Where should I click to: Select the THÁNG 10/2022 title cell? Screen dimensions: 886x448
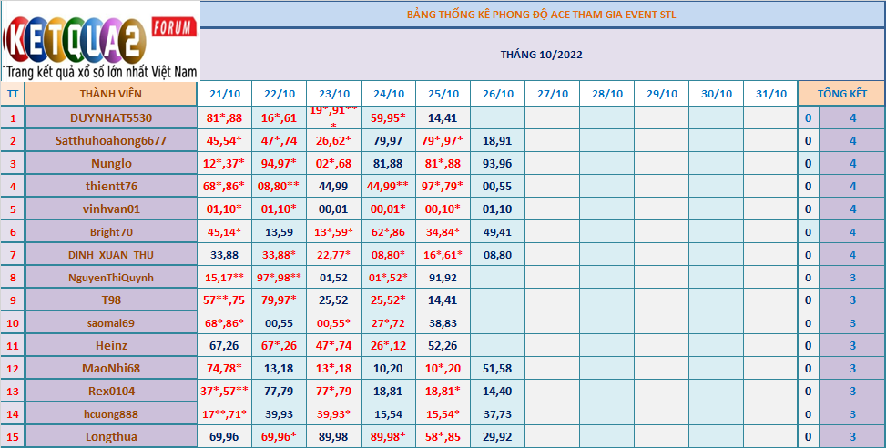click(541, 54)
